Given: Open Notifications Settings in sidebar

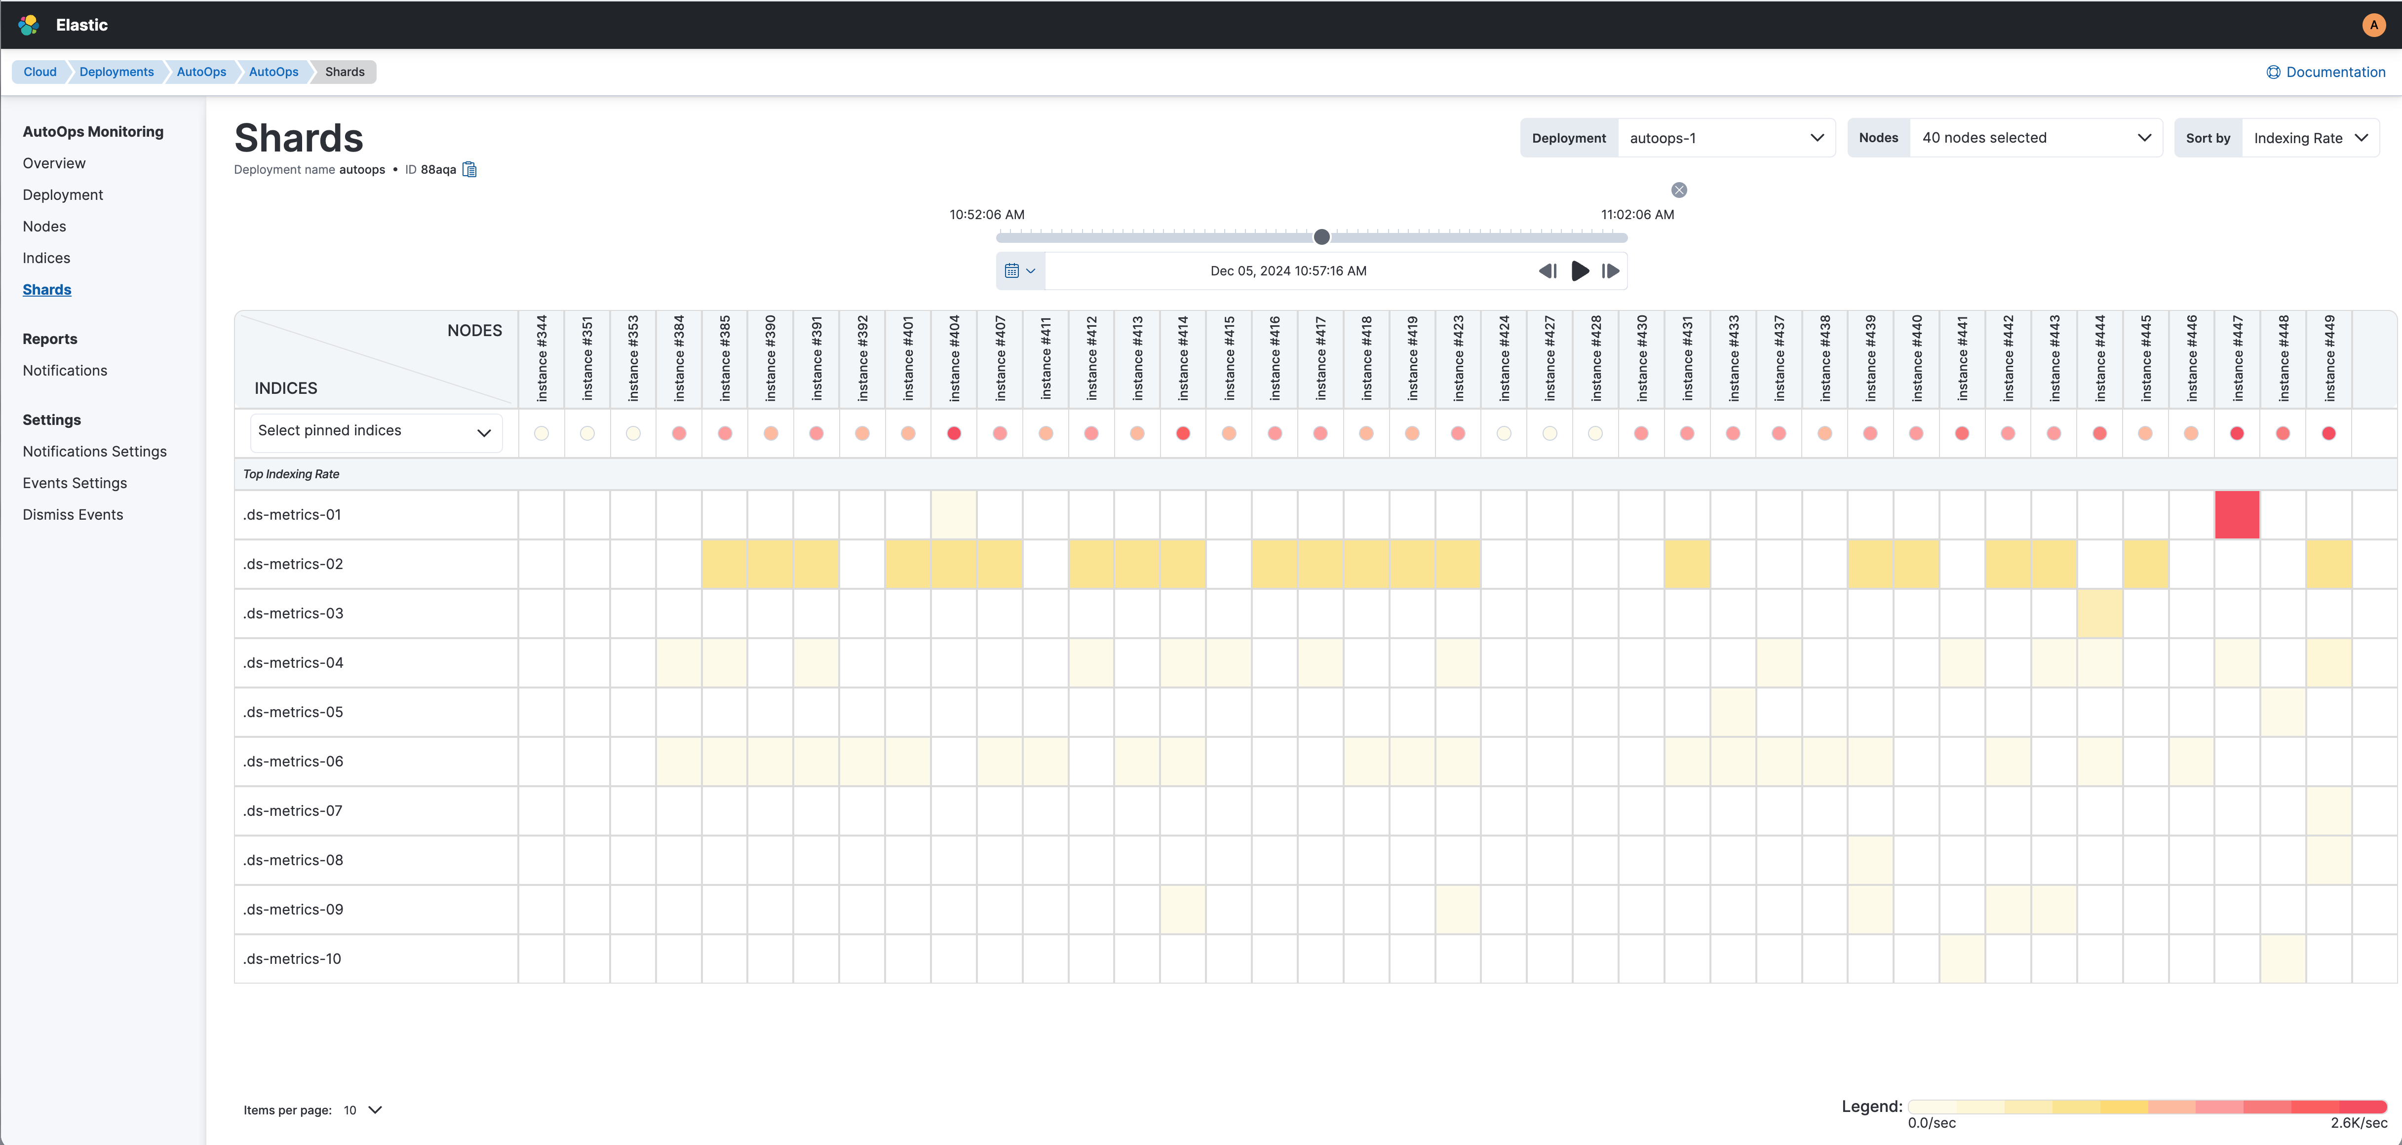Looking at the screenshot, I should click(94, 451).
